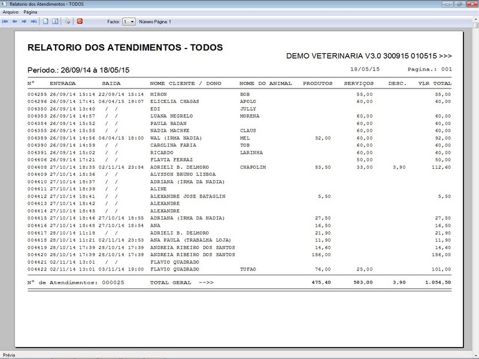Click column header 'SAIDA'
This screenshot has width=479, height=359.
111,83
